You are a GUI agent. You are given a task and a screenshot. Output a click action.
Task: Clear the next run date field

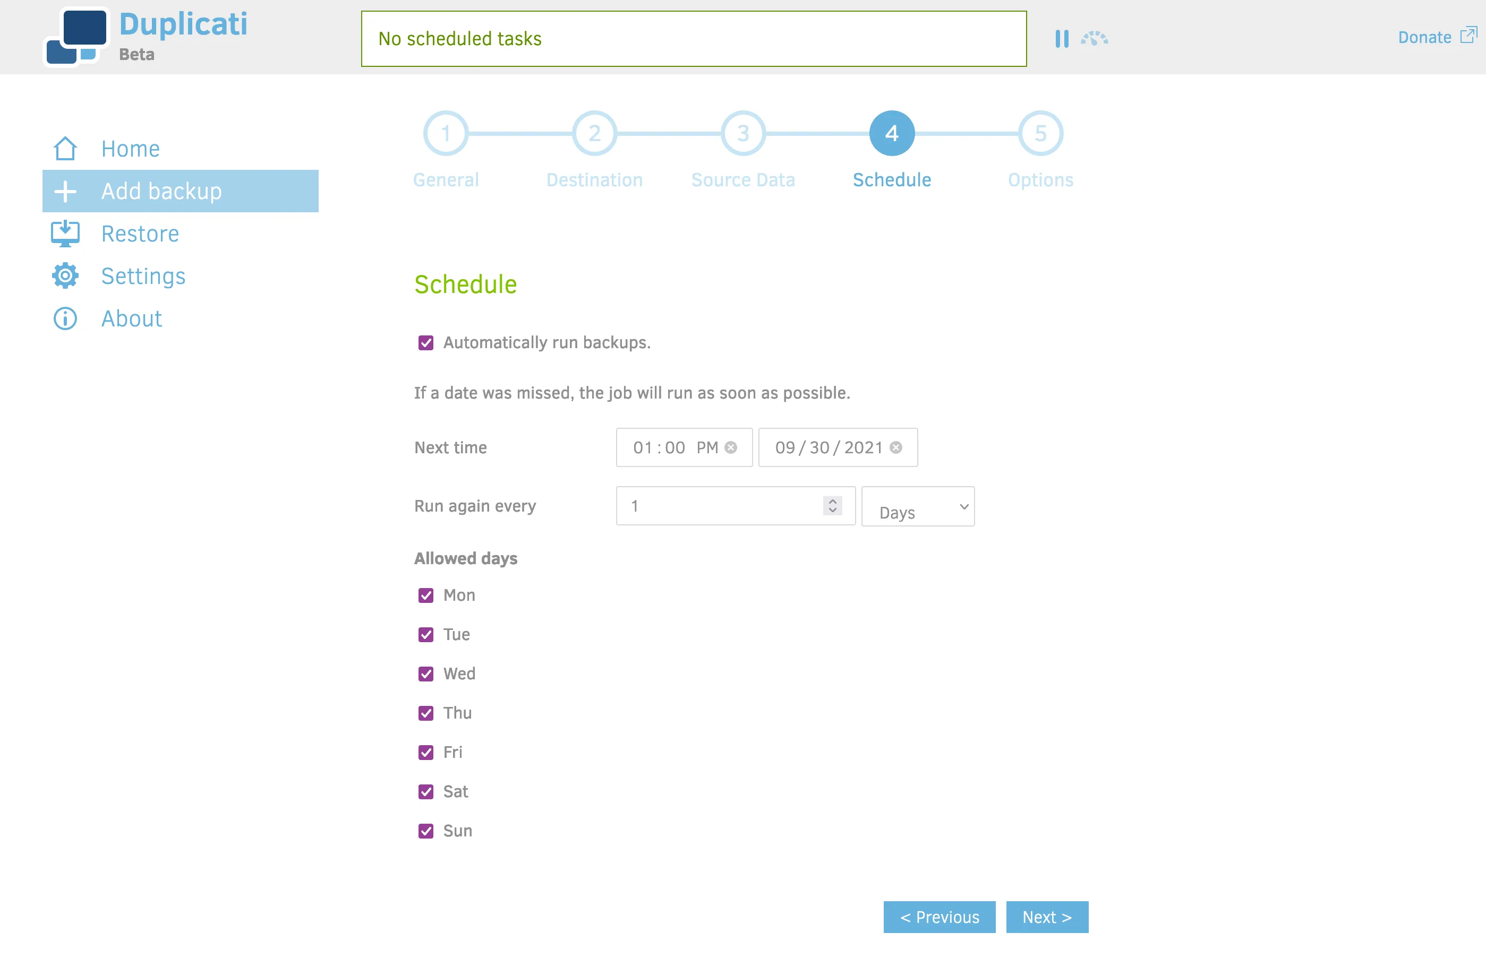896,447
